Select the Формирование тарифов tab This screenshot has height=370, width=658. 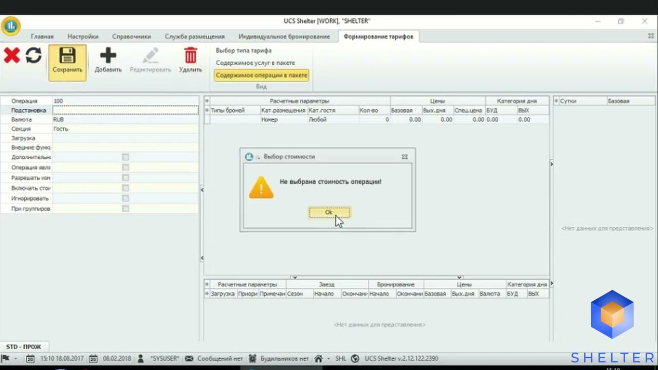coord(378,36)
